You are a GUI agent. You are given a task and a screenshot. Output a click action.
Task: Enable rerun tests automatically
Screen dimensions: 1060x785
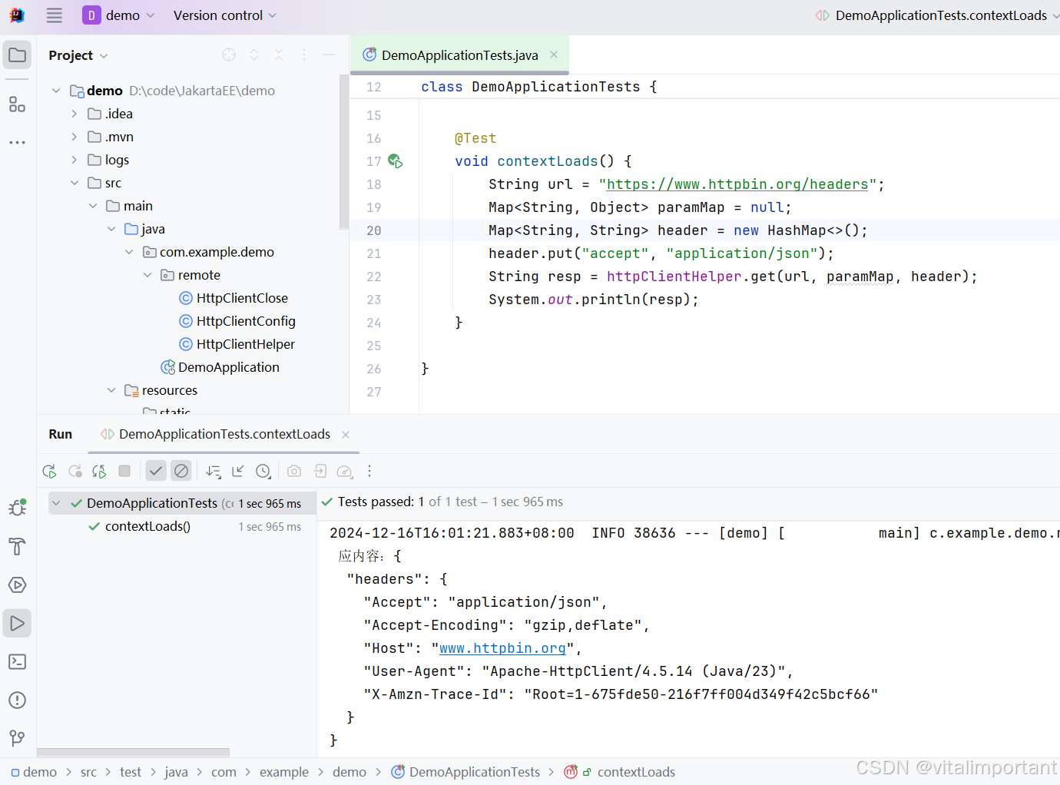coord(98,470)
